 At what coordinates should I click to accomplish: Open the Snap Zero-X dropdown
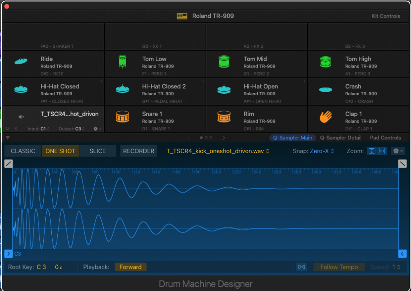(x=321, y=151)
